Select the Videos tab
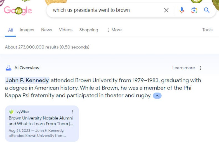The width and height of the screenshot is (219, 143). (66, 30)
